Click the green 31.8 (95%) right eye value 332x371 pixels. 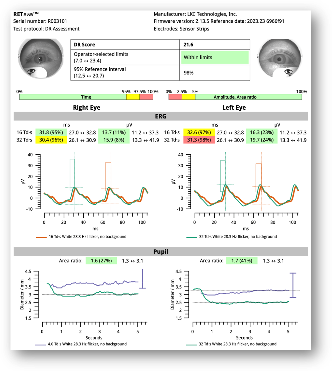tap(49, 132)
